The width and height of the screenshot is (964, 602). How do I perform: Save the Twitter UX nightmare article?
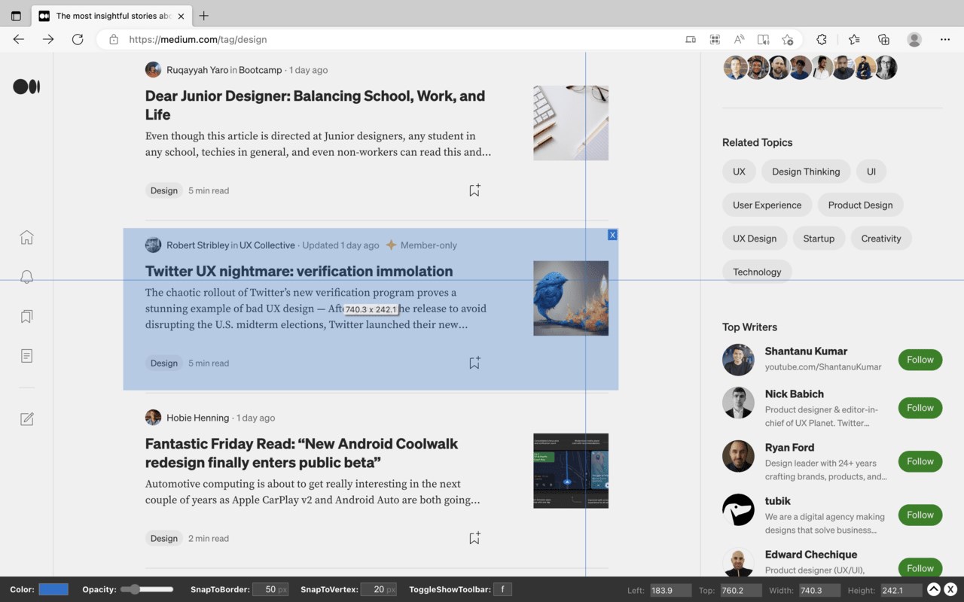click(x=474, y=363)
